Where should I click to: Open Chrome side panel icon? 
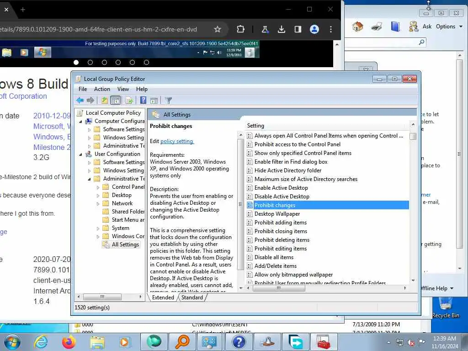click(298, 29)
